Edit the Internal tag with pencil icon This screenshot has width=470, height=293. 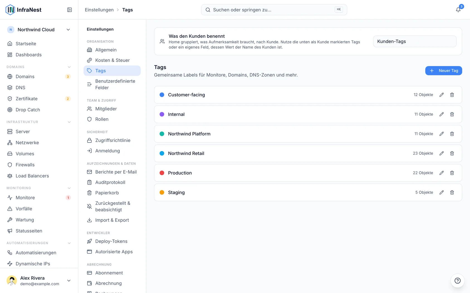[x=442, y=114]
